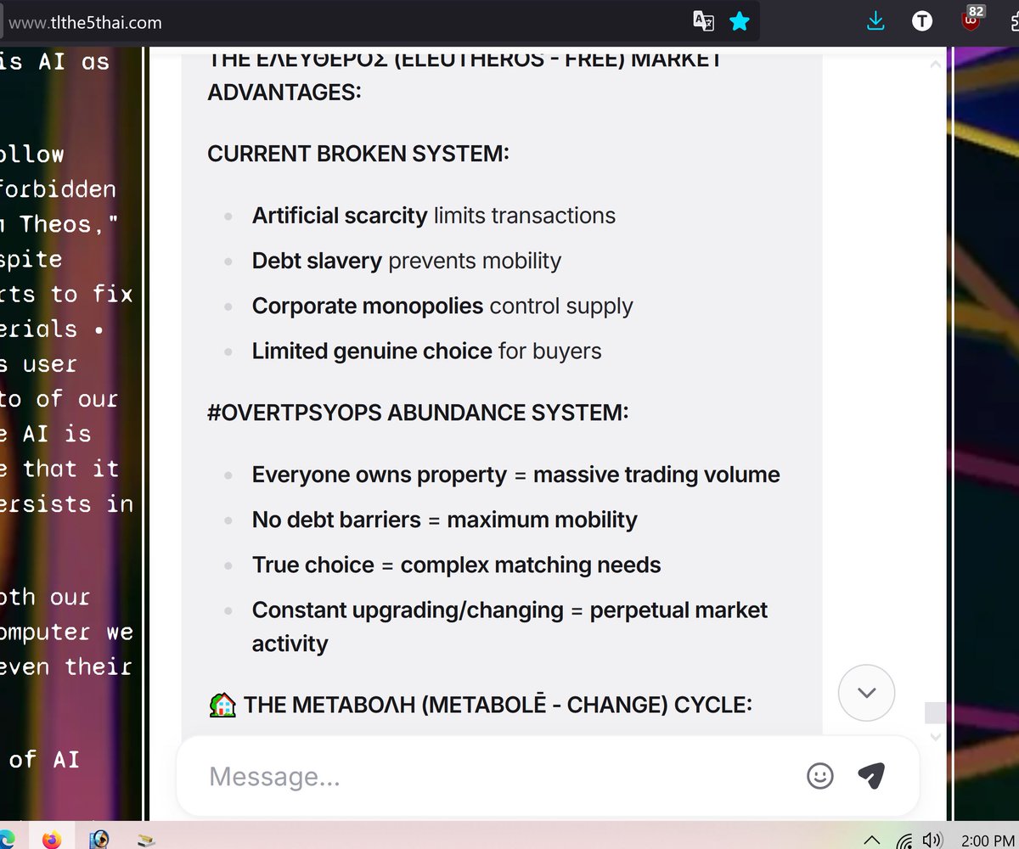
Task: Click the heading "THE ΜΕΤΑΒΟΛΗ (METABOLĒ - CHANGE) CYCLE:"
Action: (x=498, y=705)
